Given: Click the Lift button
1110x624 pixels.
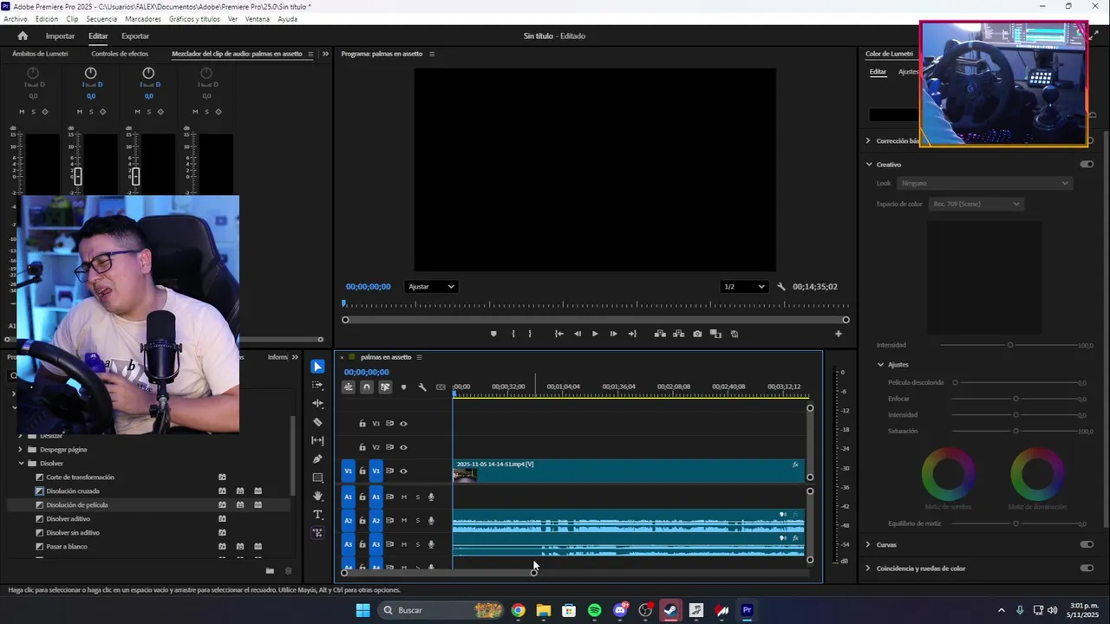Looking at the screenshot, I should click(660, 334).
